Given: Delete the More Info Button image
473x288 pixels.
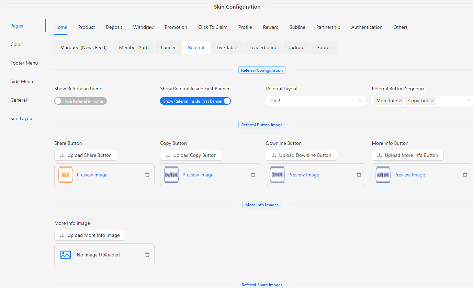Looking at the screenshot, I should (x=465, y=175).
